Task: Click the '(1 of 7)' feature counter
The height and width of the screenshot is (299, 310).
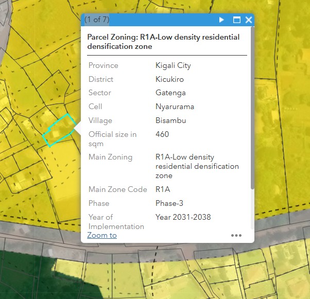Action: pyautogui.click(x=97, y=20)
